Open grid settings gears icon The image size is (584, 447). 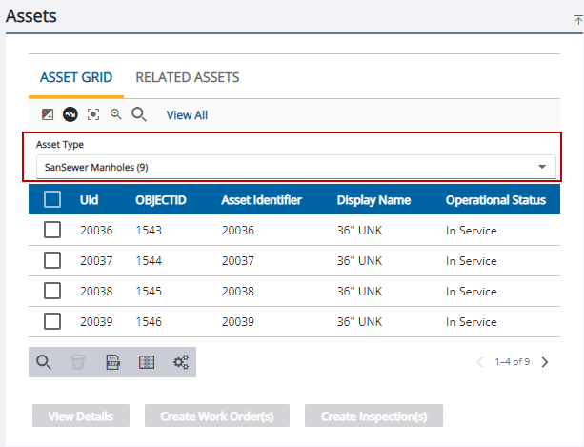[181, 362]
